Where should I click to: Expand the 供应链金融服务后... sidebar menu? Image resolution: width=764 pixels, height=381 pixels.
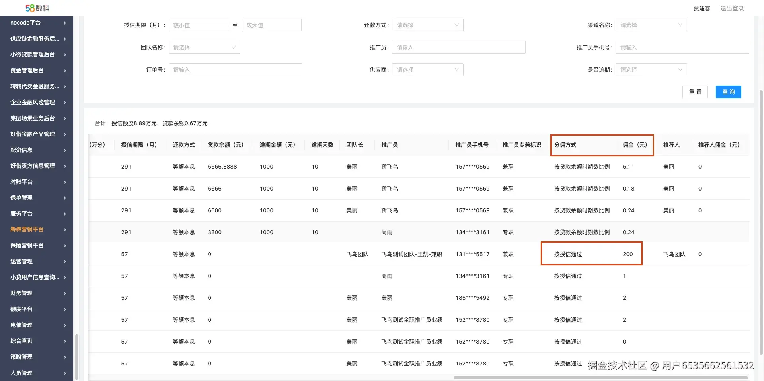pos(37,39)
